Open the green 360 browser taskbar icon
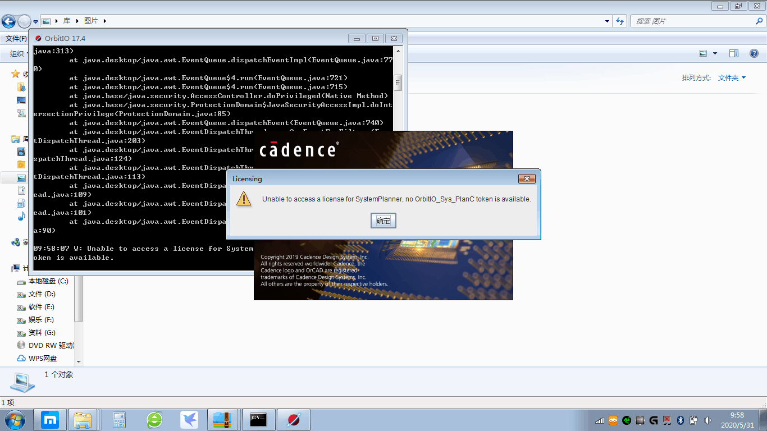Viewport: 767px width, 431px height. pos(154,420)
